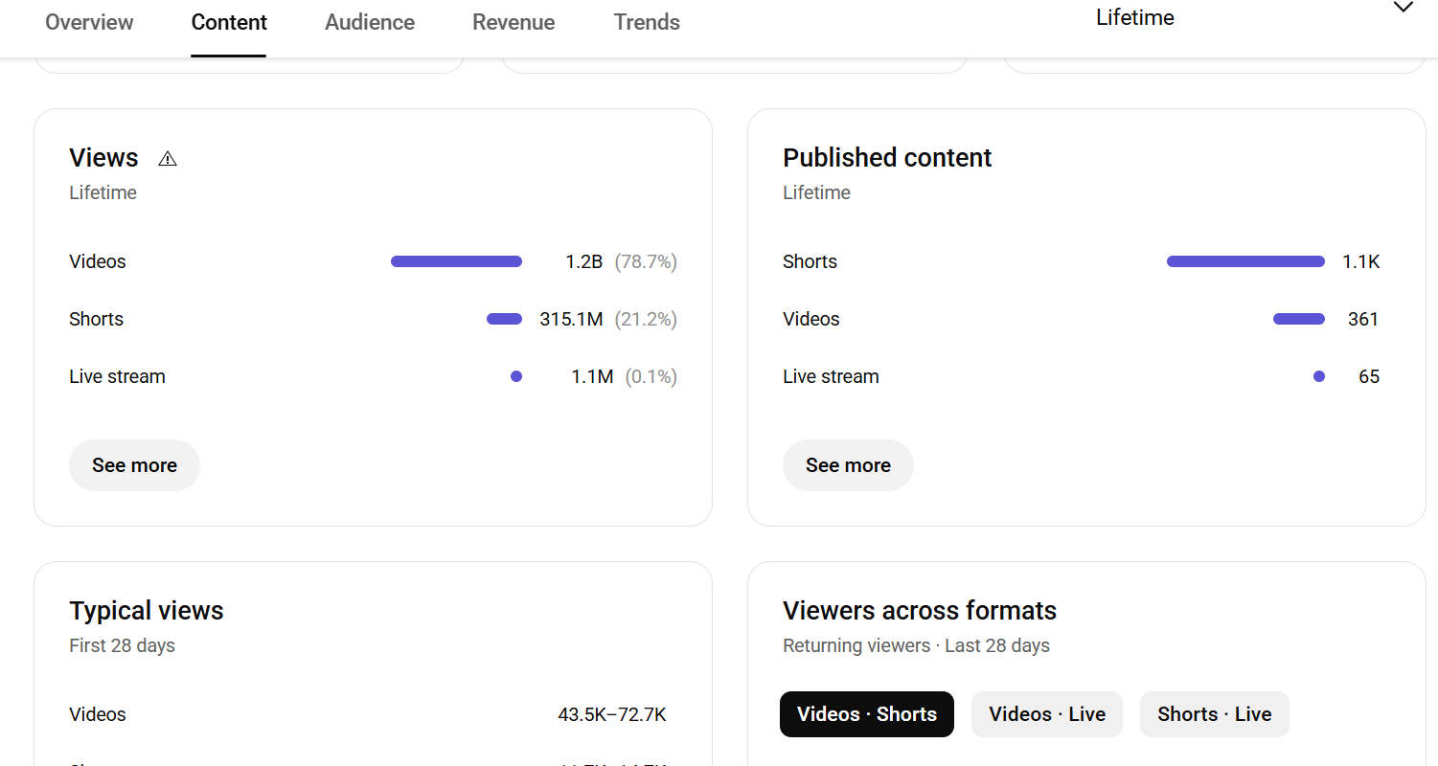Image resolution: width=1438 pixels, height=766 pixels.
Task: Open the Overview tab
Action: coord(89,22)
